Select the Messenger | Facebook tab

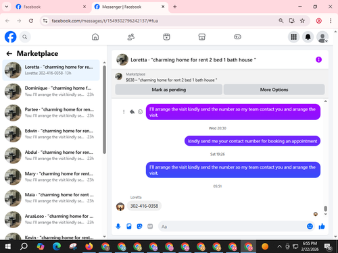pos(130,7)
